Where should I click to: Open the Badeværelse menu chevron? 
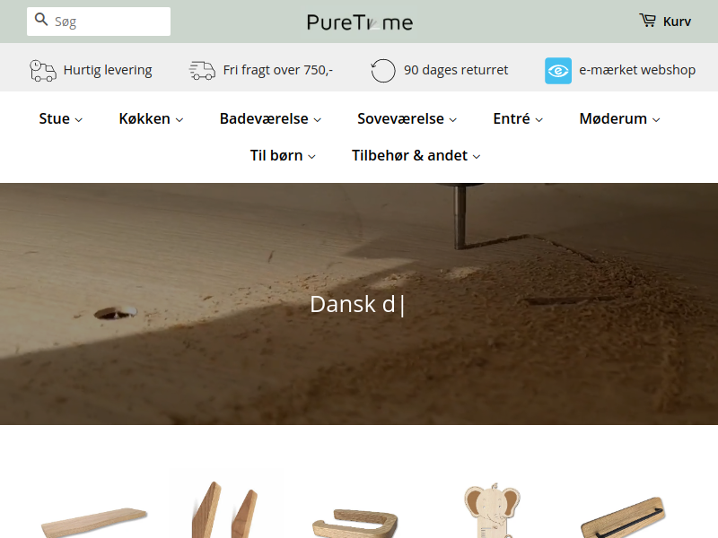318,120
